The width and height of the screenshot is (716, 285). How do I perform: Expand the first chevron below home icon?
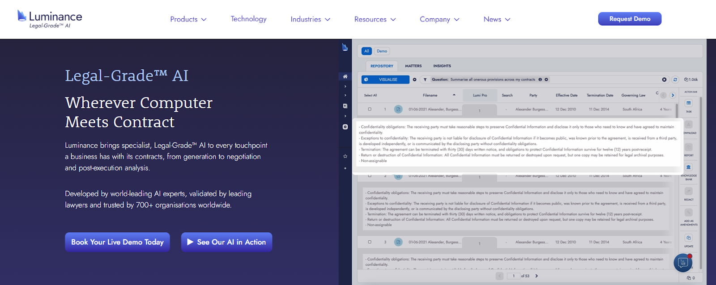pos(345,86)
